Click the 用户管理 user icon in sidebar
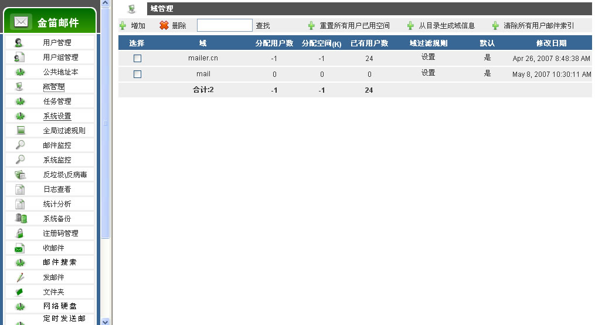The image size is (595, 325). click(20, 42)
